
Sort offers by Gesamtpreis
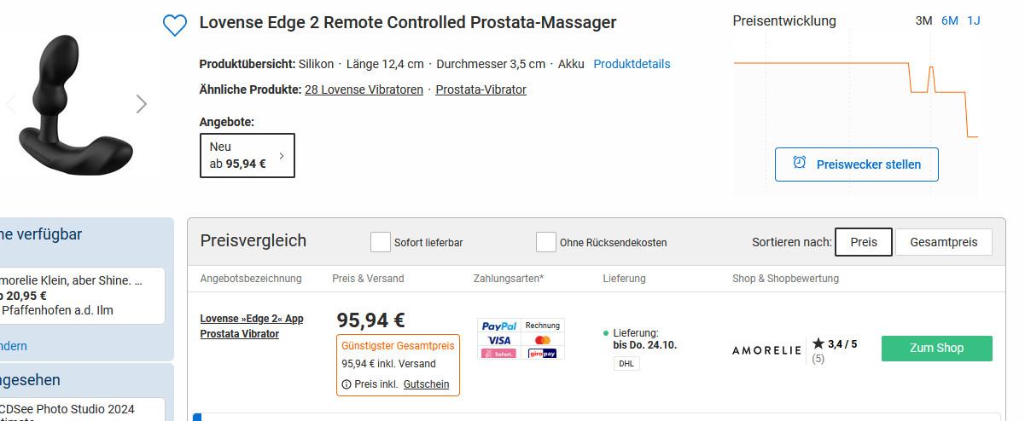943,242
